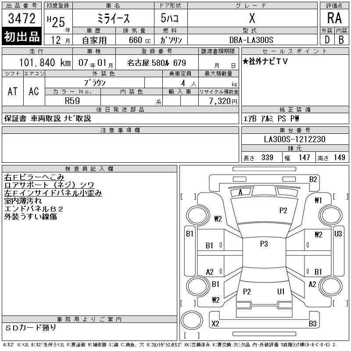This screenshot has width=351, height=351.
Task: Select the 評価点 header
Action: click(x=334, y=6)
